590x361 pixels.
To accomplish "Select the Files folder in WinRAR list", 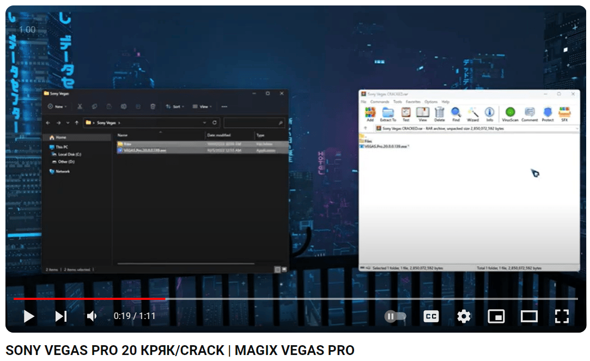I will click(366, 141).
